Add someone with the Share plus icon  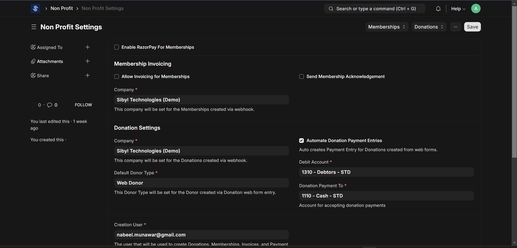tap(88, 75)
